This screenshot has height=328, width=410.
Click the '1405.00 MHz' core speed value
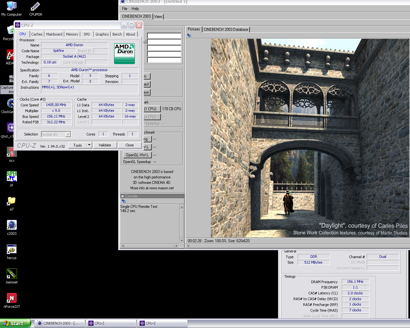pos(56,105)
